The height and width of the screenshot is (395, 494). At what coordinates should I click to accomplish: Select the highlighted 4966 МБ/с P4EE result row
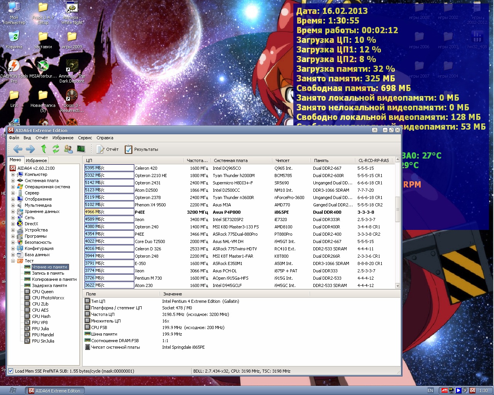239,212
